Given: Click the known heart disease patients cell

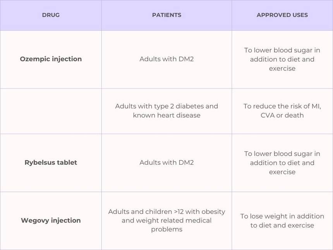Looking at the screenshot, I should click(x=166, y=111).
